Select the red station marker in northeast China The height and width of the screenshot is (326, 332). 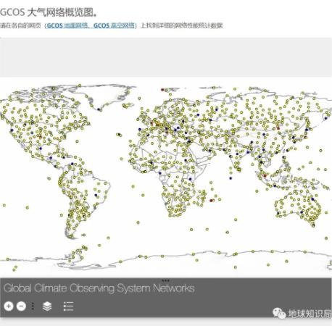(278, 128)
